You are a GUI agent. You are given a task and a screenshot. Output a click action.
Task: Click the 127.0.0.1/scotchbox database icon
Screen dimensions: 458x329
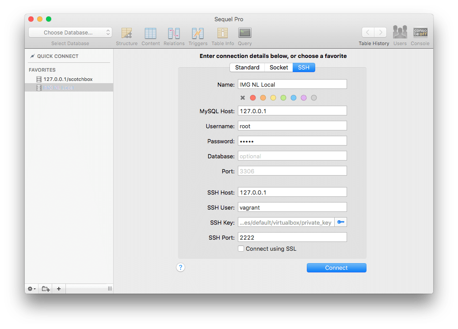pyautogui.click(x=39, y=79)
